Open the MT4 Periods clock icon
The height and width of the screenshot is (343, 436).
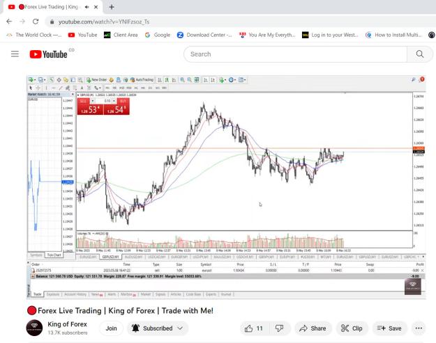(231, 80)
